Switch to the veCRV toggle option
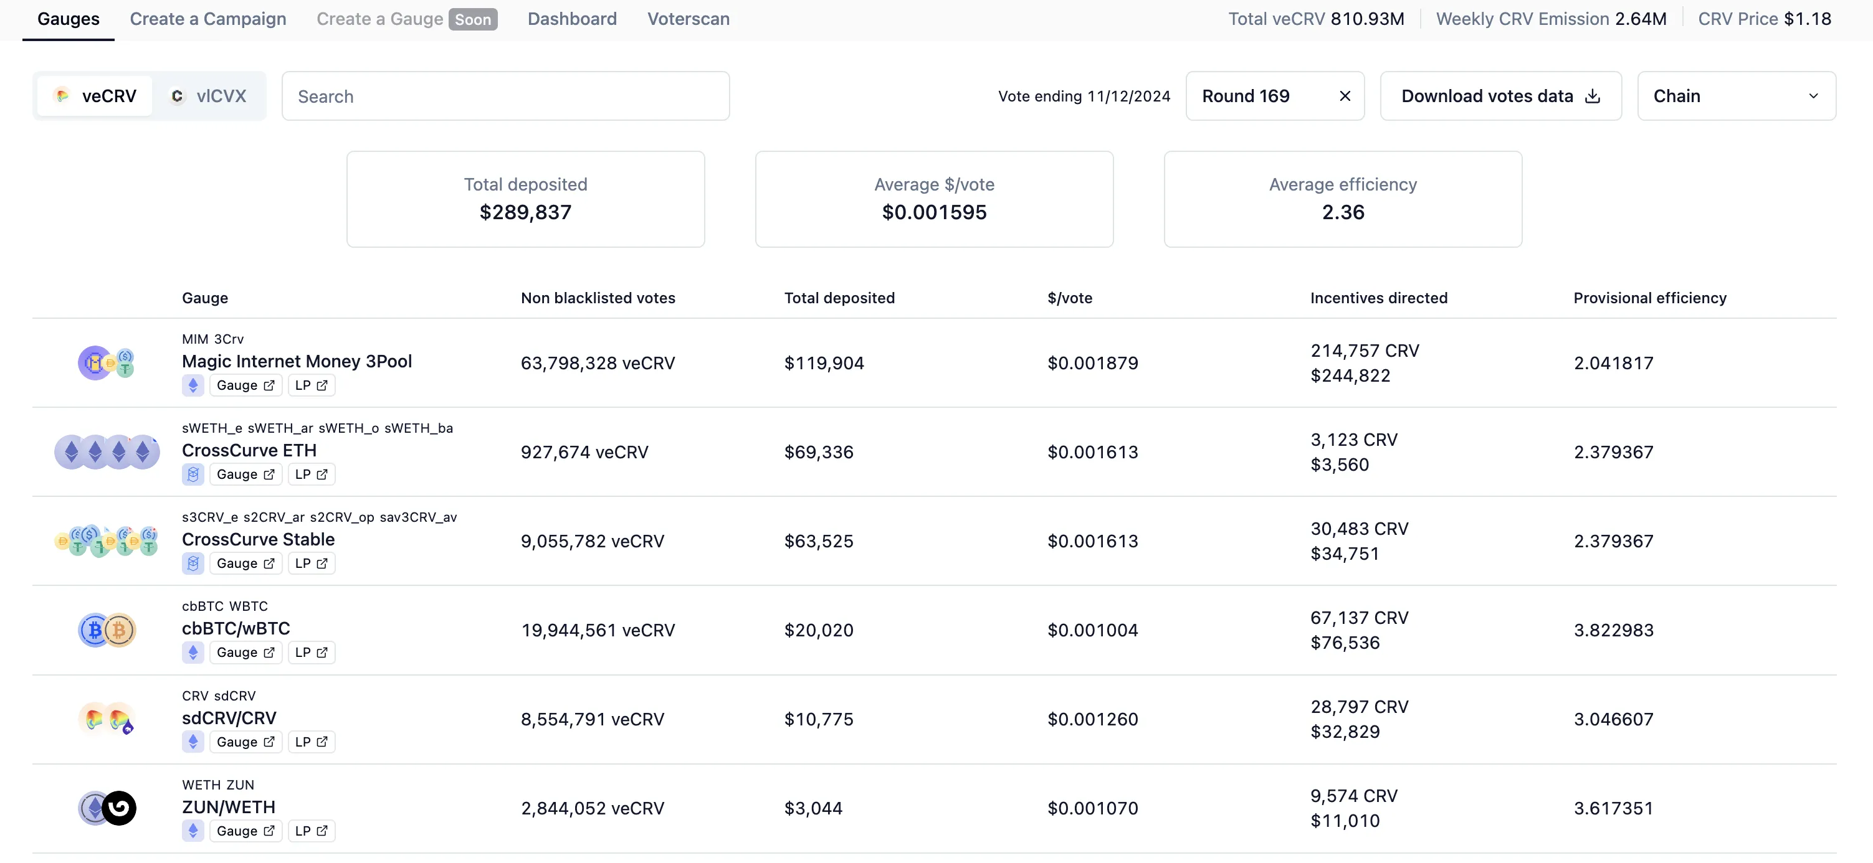 pyautogui.click(x=95, y=96)
